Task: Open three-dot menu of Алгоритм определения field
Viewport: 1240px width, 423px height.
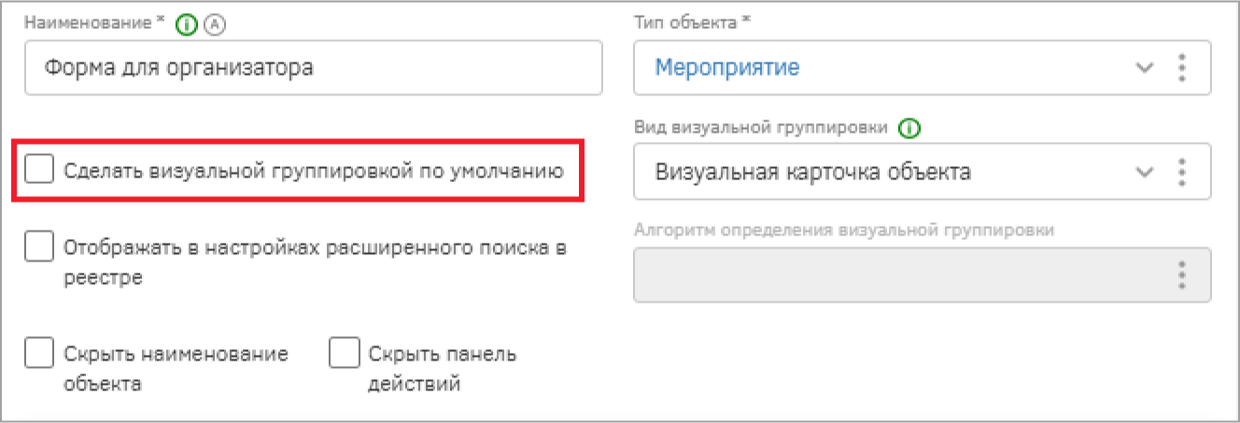Action: coord(1182,275)
